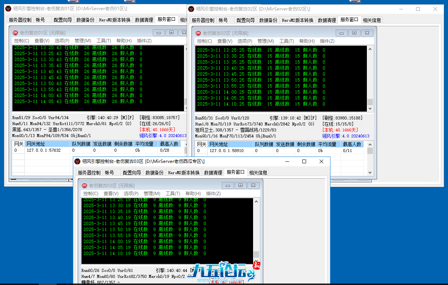This screenshot has height=285, width=448.
Task: Select gateway row 127.0.0.1:58910
Action: click(x=279, y=151)
